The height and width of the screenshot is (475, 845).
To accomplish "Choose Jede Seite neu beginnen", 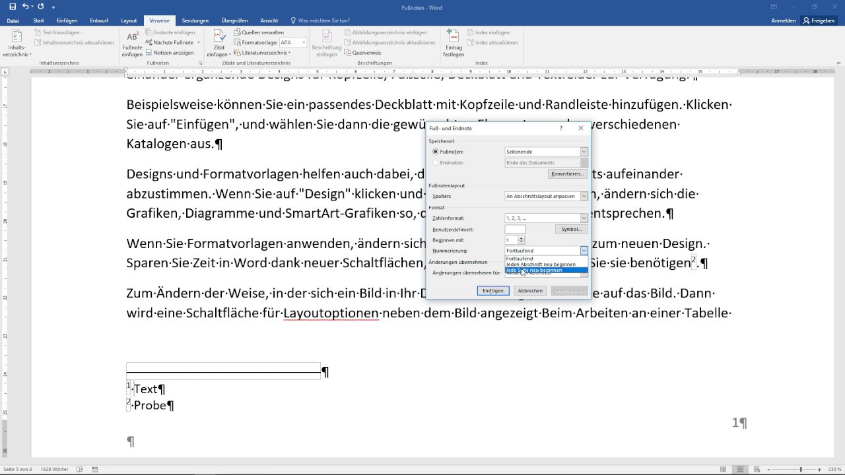I will click(546, 270).
